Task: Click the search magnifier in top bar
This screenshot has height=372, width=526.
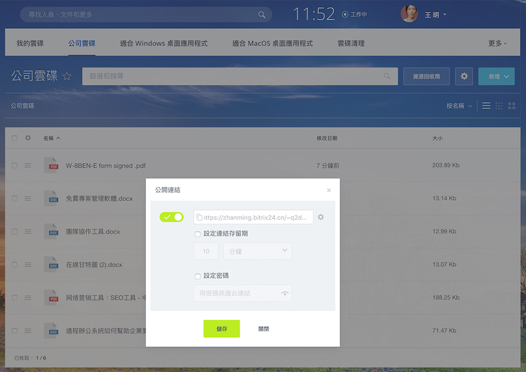Action: (x=262, y=14)
